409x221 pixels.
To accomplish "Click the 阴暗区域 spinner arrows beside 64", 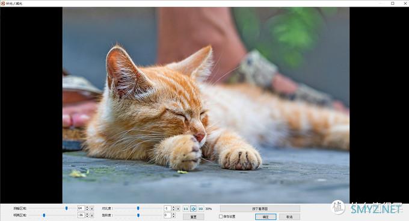I will [x=87, y=208].
